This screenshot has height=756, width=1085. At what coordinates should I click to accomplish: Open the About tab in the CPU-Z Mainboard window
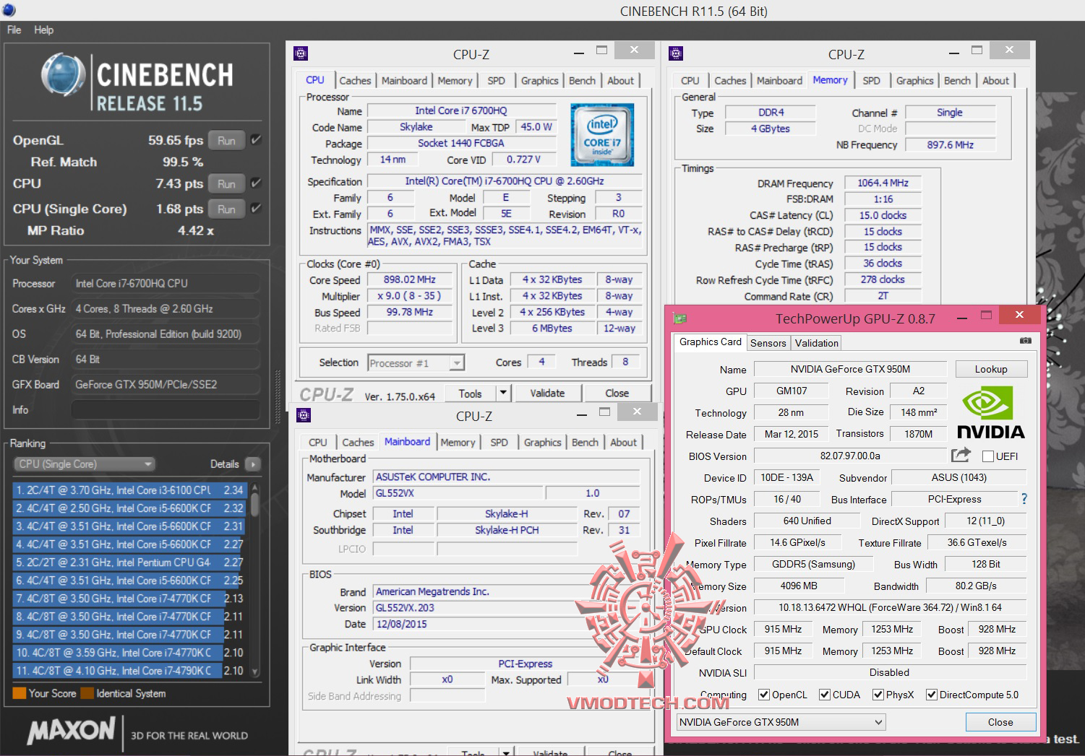[x=623, y=443]
